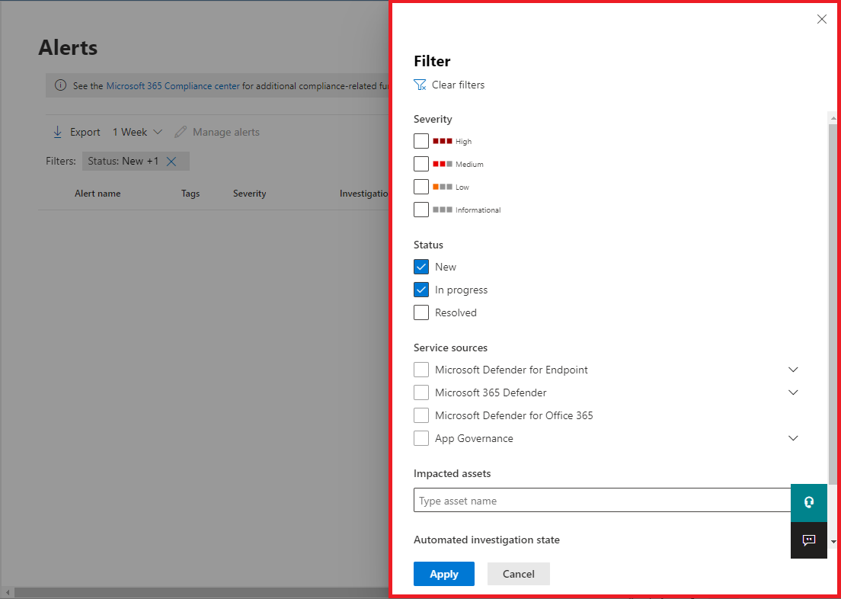Uncheck the New status checkbox
Screen dimensions: 841x599
[x=421, y=267]
